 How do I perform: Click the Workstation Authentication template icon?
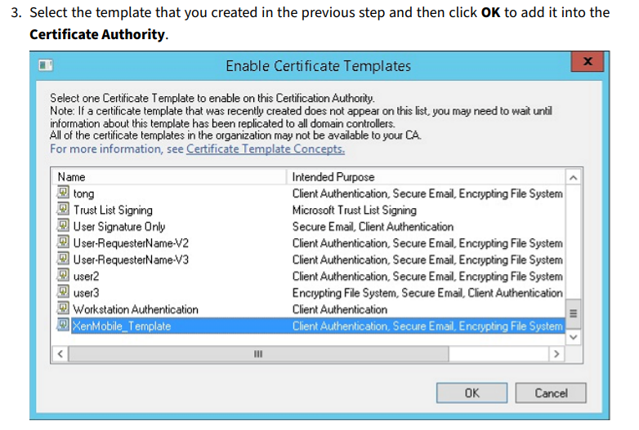(x=63, y=308)
